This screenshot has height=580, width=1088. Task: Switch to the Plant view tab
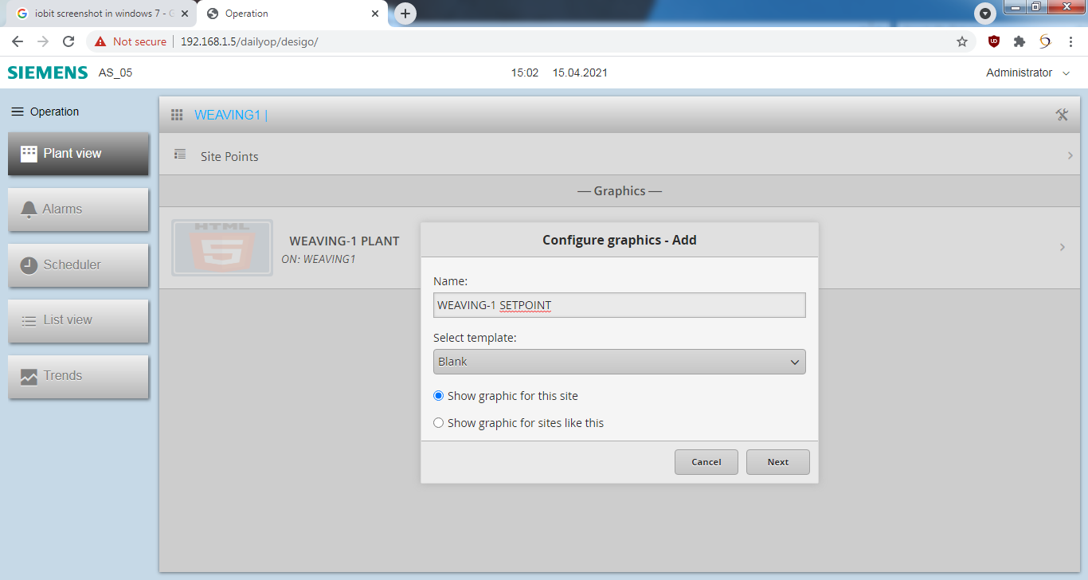[78, 154]
